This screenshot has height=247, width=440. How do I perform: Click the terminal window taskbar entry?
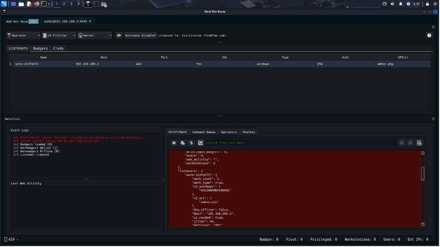point(96,4)
